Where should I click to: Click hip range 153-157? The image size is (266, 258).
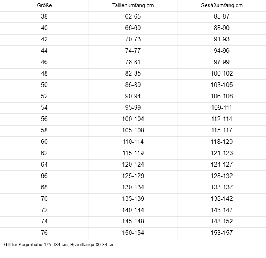[x=222, y=233]
